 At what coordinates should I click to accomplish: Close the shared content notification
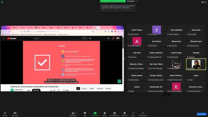tap(135, 5)
